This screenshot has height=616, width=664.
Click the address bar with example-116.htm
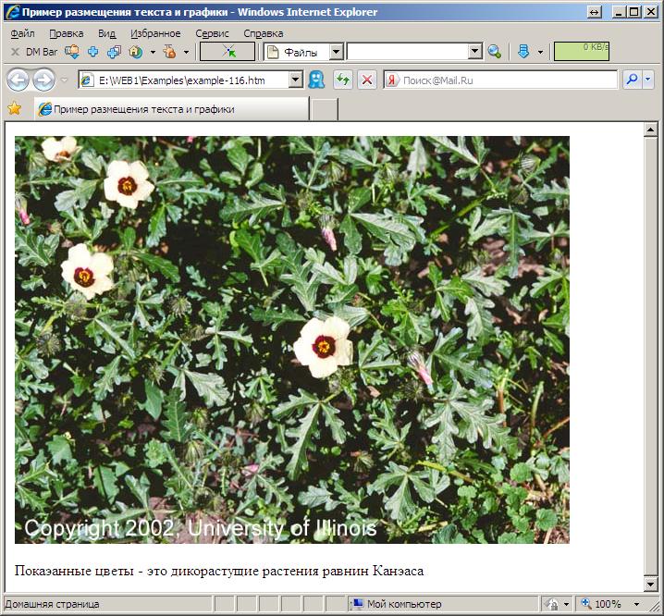point(183,80)
